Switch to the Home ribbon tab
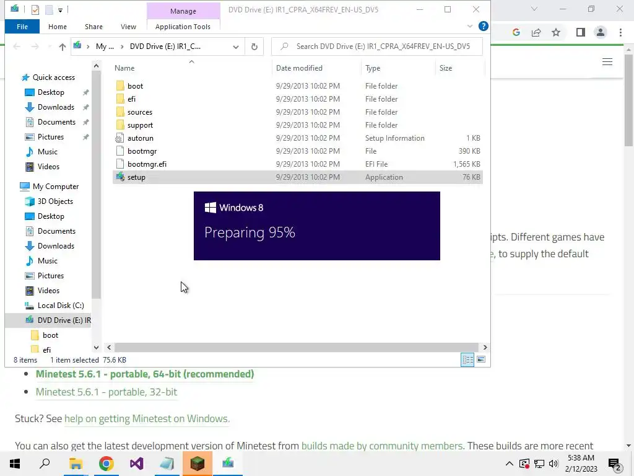The height and width of the screenshot is (476, 634). point(58,27)
